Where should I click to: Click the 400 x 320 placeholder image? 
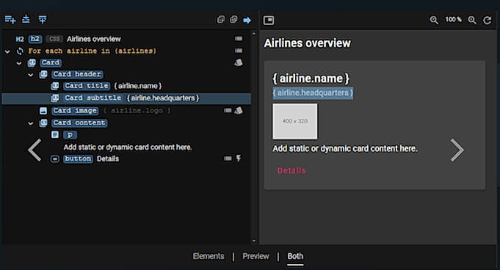[295, 121]
